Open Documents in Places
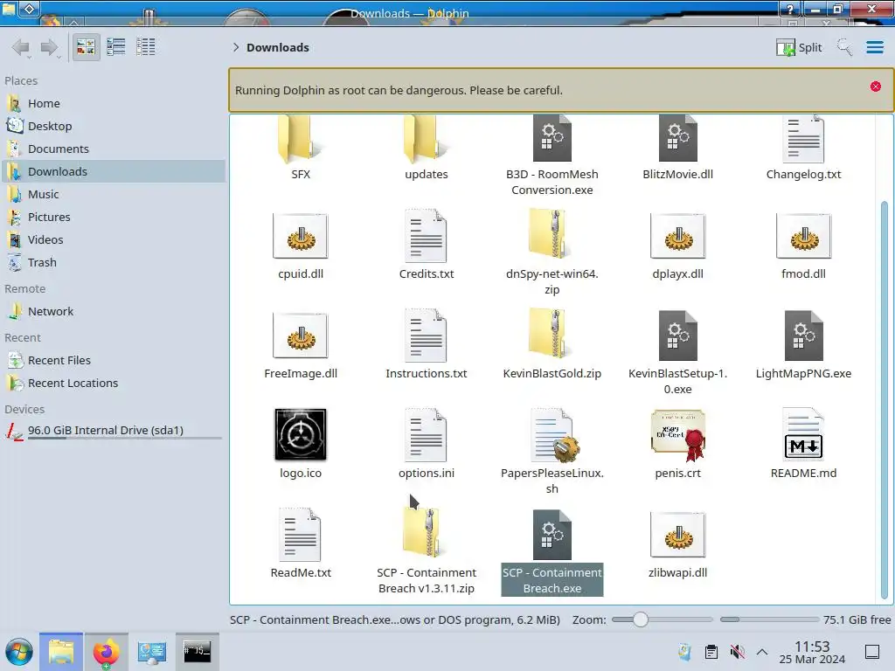 113,149
